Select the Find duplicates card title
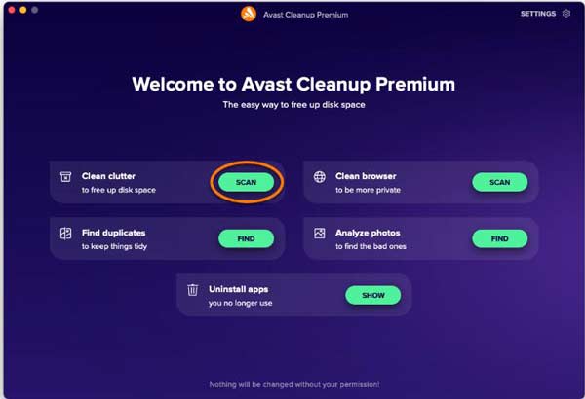 click(x=113, y=233)
